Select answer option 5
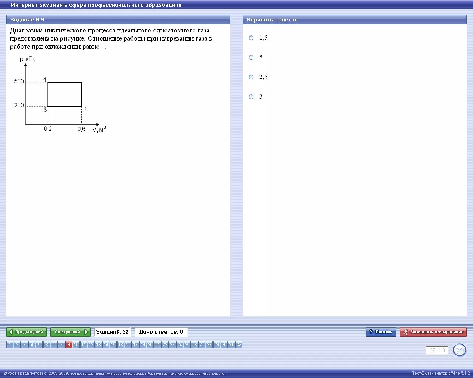This screenshot has width=473, height=378. click(251, 58)
